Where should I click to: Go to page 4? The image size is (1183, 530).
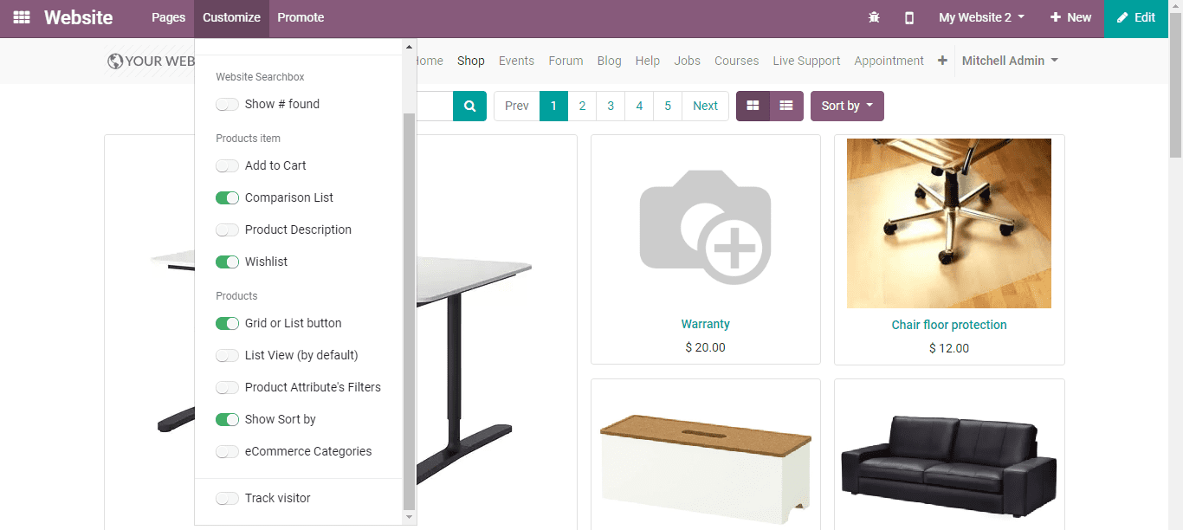point(639,106)
